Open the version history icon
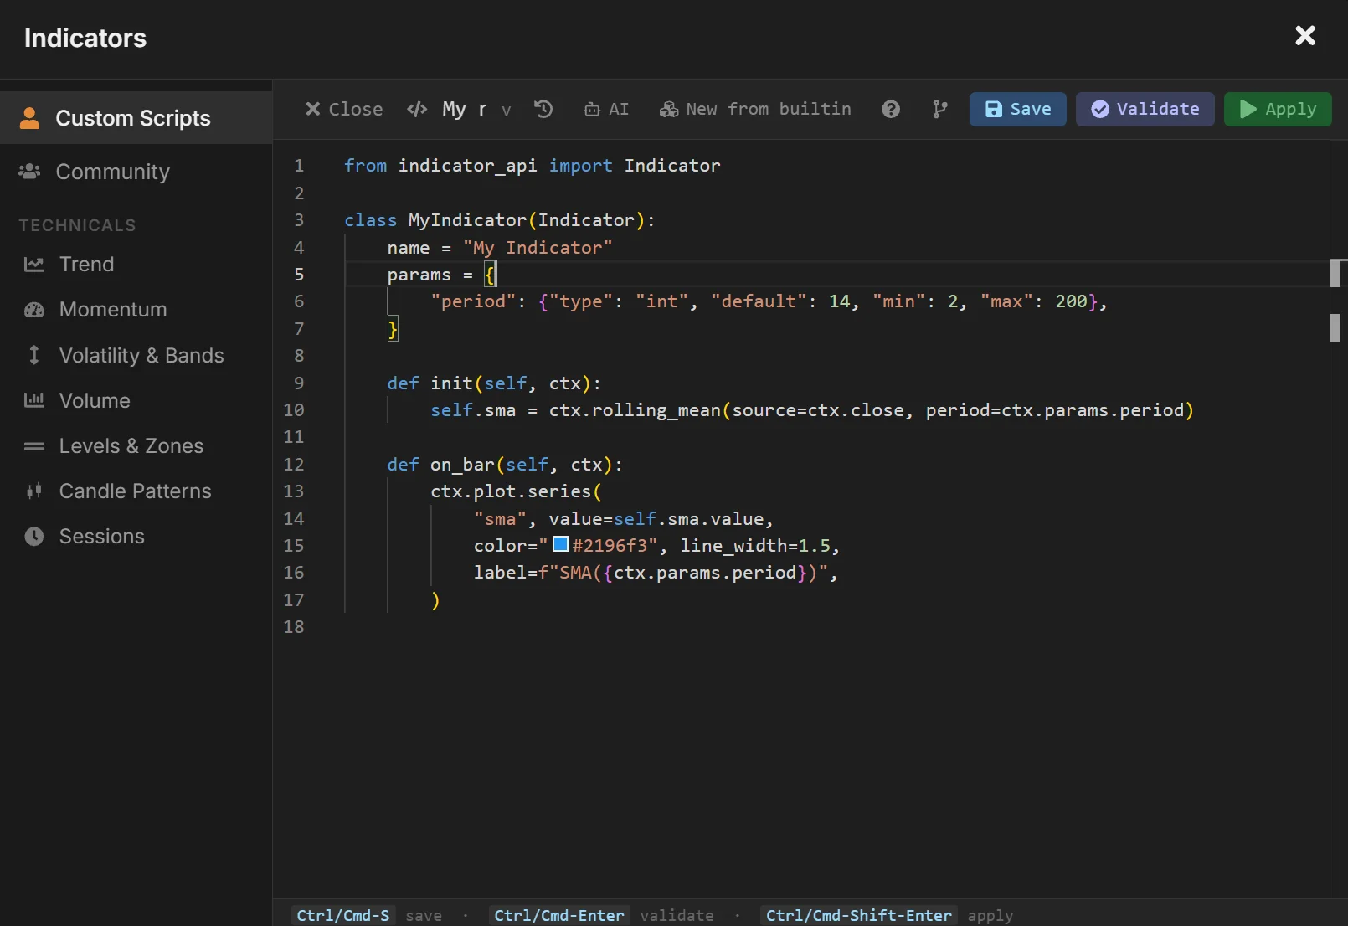The image size is (1348, 926). (543, 109)
